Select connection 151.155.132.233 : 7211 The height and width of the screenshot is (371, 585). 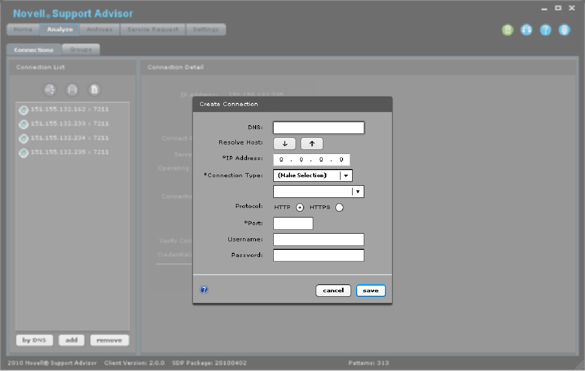[70, 124]
